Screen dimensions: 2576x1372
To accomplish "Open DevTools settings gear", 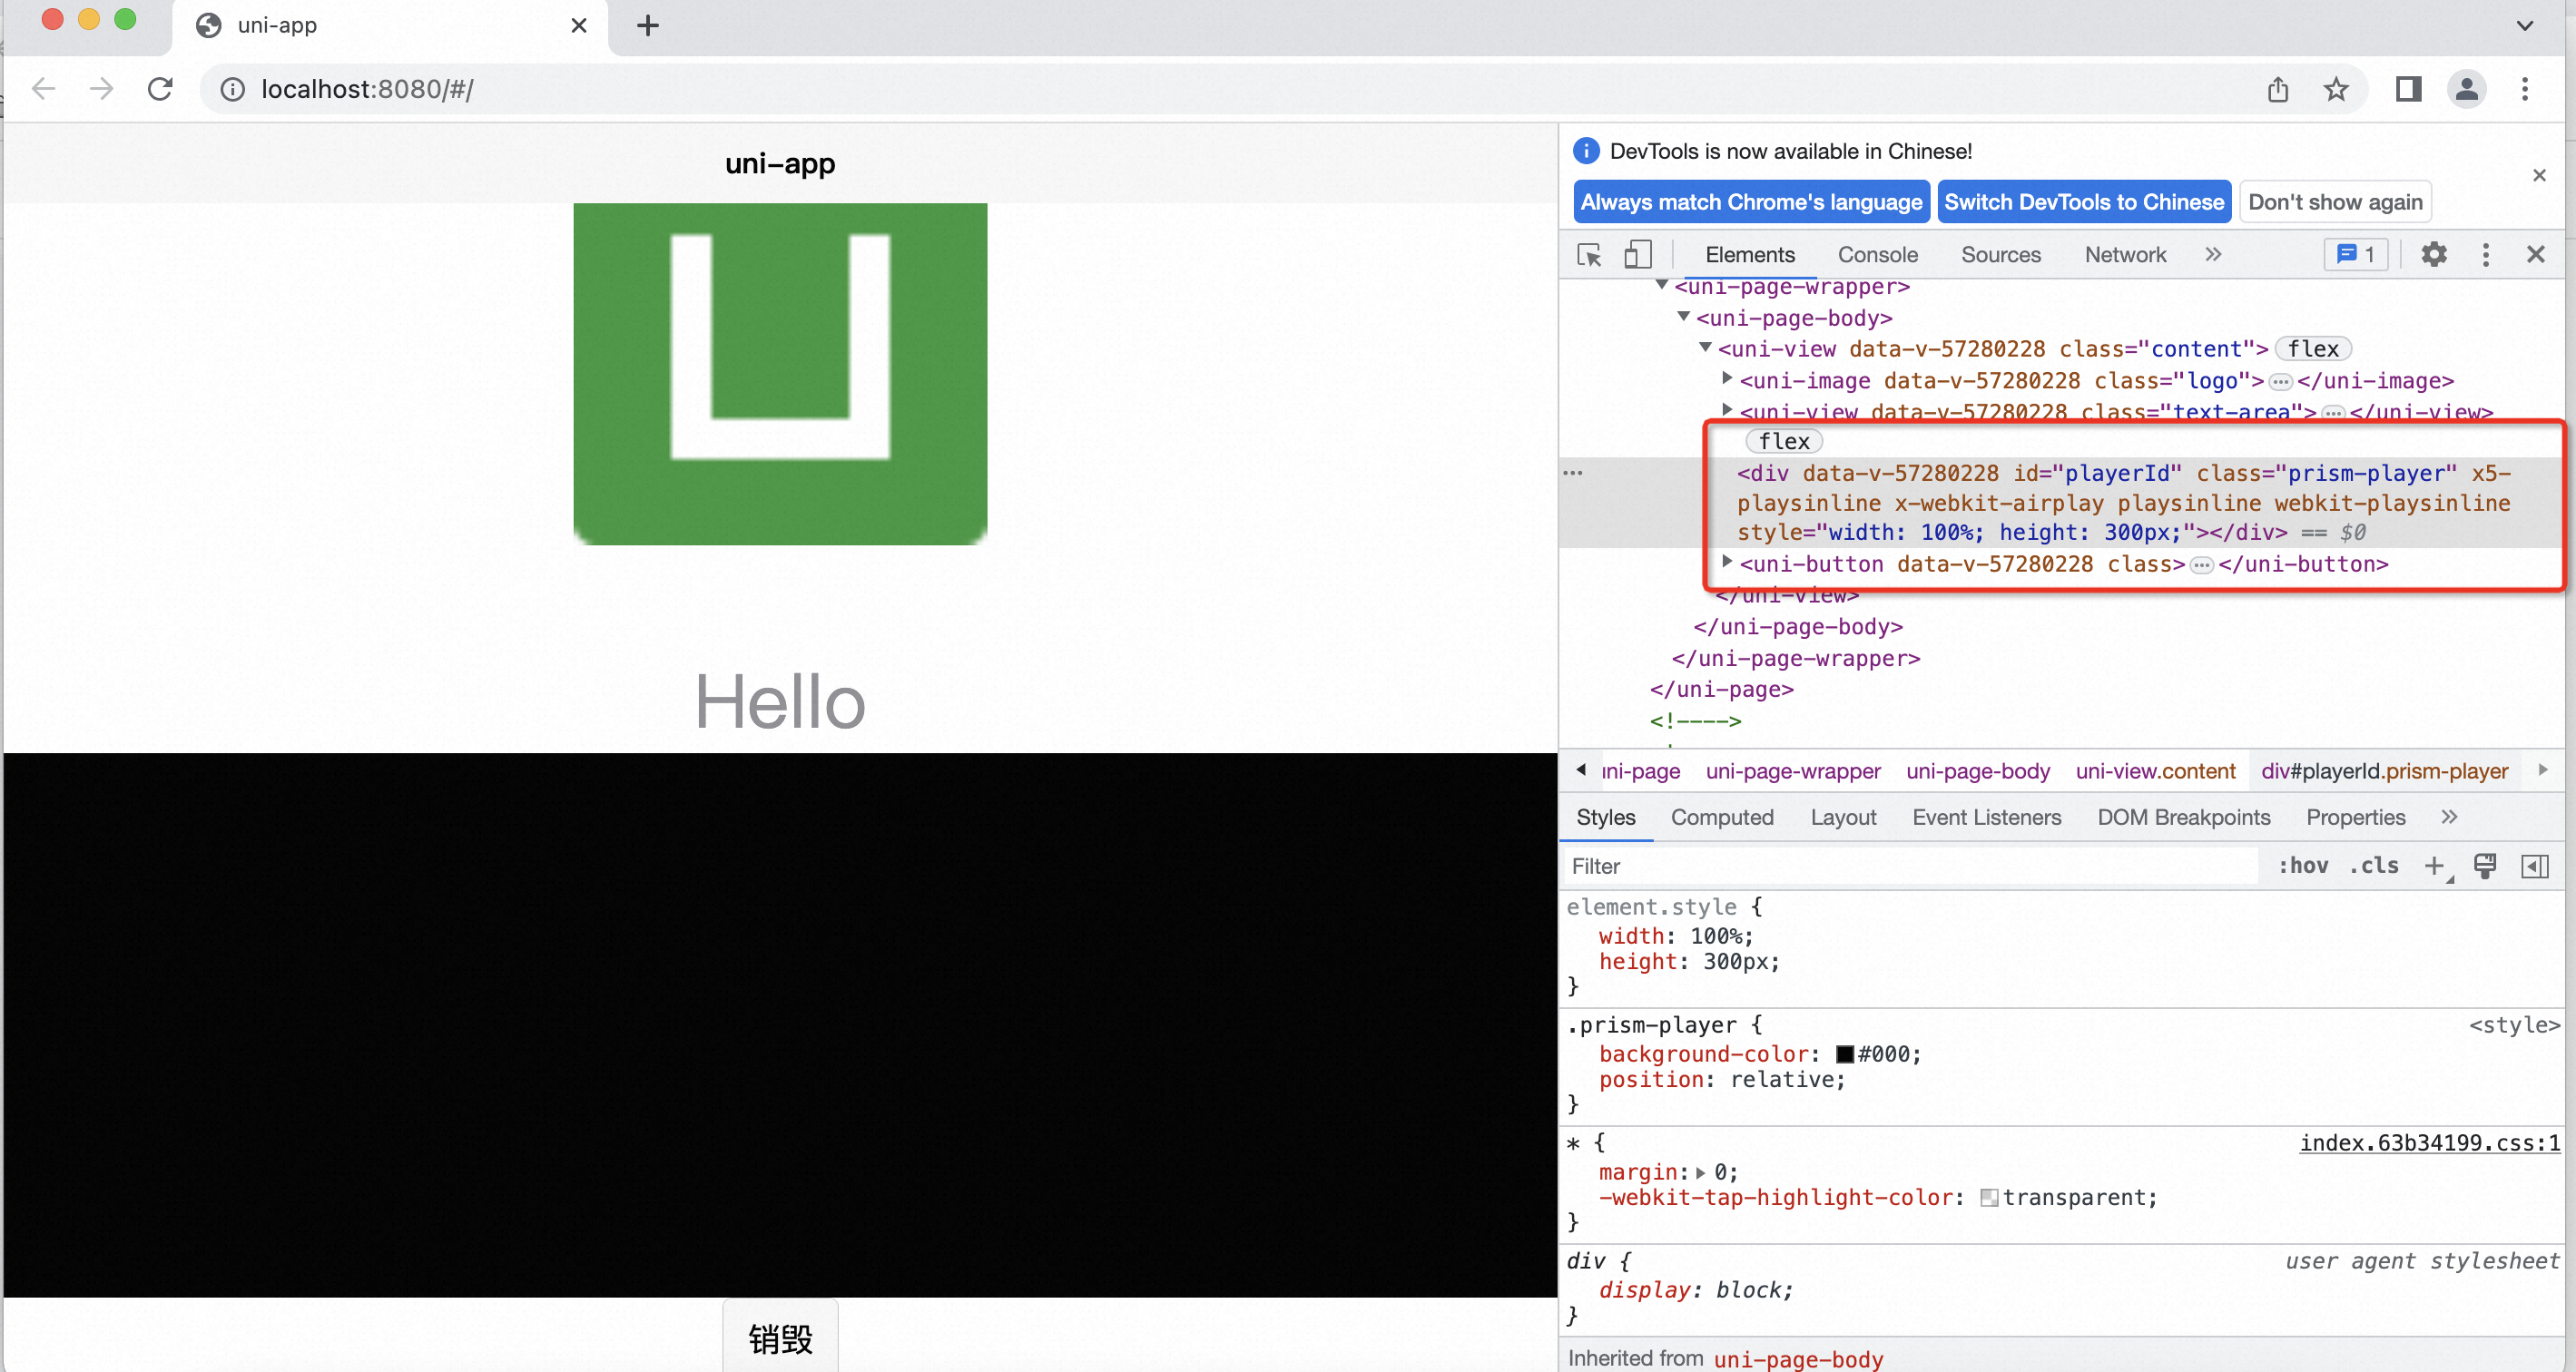I will tap(2433, 254).
